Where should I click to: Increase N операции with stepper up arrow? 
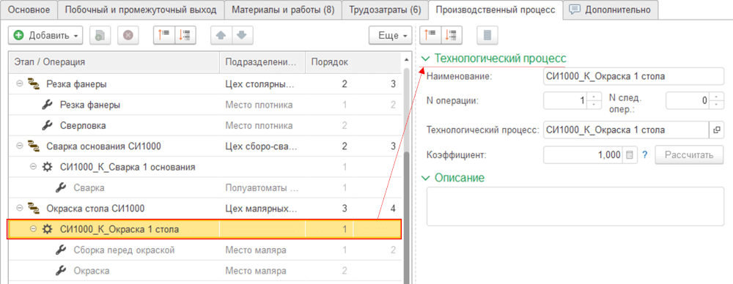point(594,96)
